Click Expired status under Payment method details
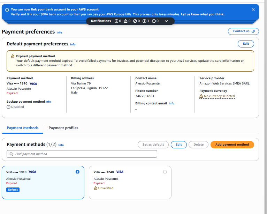The height and width of the screenshot is (214, 267). 12,93
